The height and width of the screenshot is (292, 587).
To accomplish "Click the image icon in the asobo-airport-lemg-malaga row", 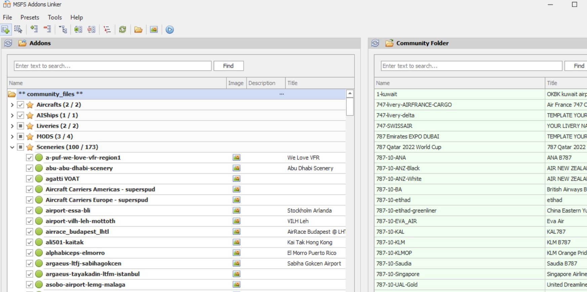I will [237, 284].
